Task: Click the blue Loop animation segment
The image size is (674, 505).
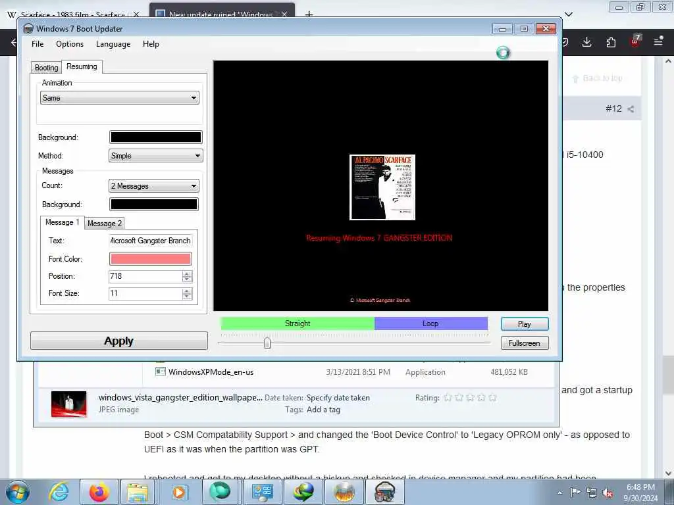Action: [430, 324]
